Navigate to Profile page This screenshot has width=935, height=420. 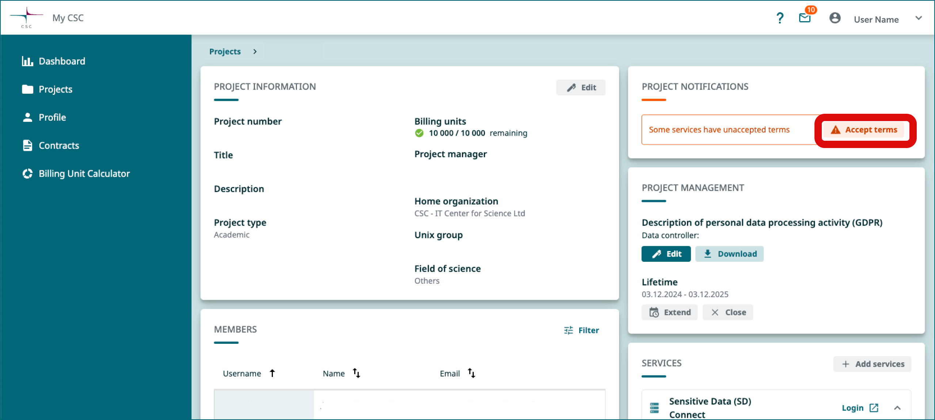pos(53,117)
